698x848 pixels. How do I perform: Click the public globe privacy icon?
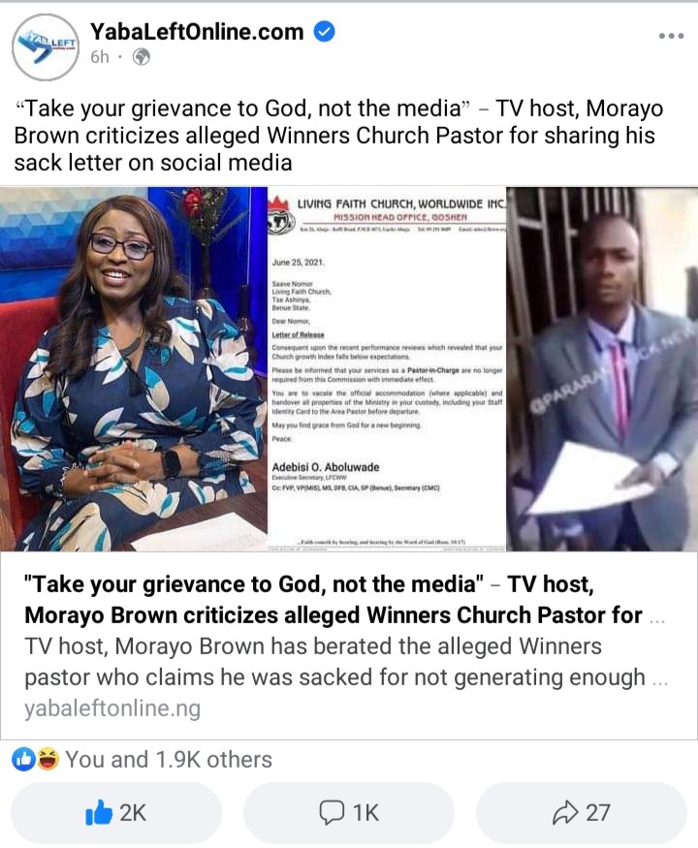click(x=142, y=57)
